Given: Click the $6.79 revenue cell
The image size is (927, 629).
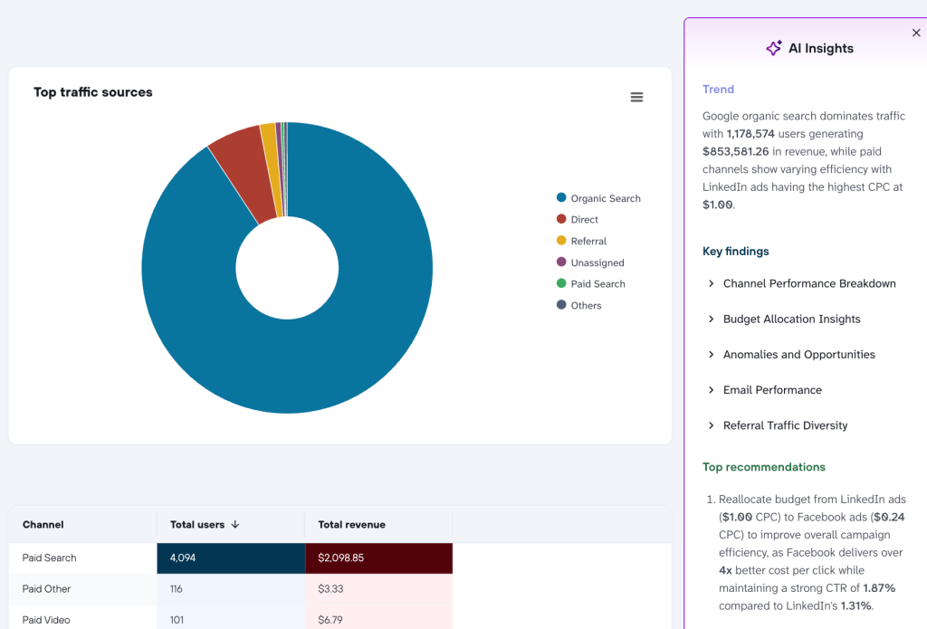Looking at the screenshot, I should tap(378, 618).
